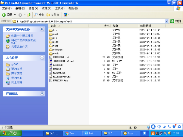
Task: Select RELEASE-NOTES file icon
Action: pyautogui.click(x=51, y=77)
